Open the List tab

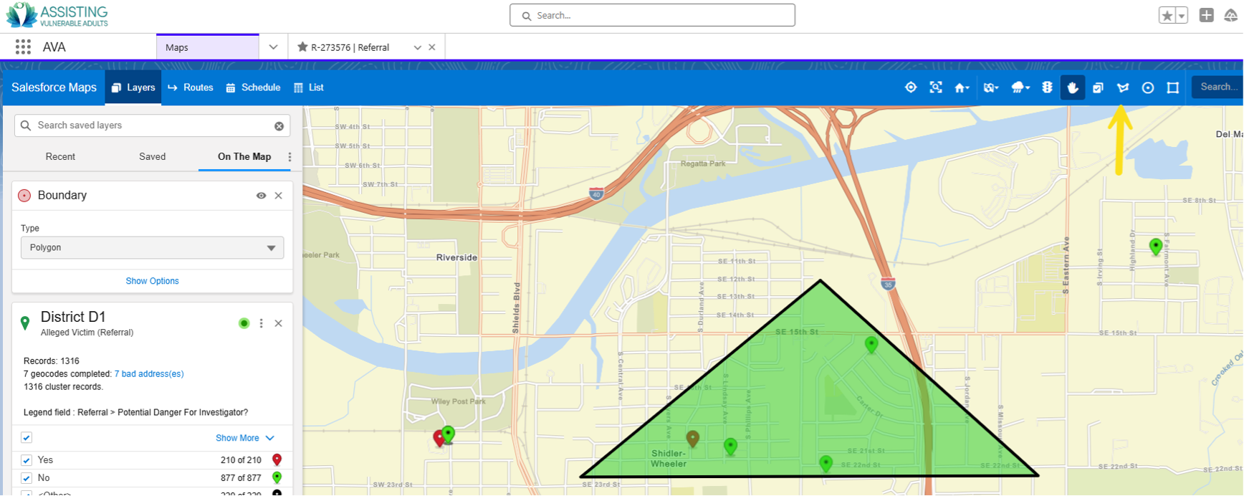pos(309,87)
